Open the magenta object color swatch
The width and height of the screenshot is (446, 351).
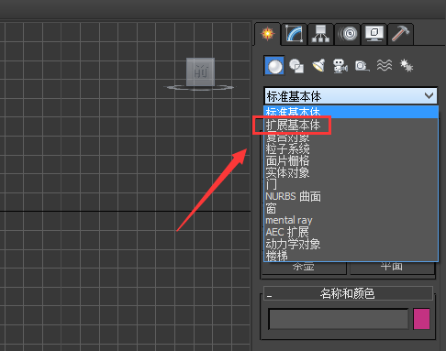[x=421, y=319]
